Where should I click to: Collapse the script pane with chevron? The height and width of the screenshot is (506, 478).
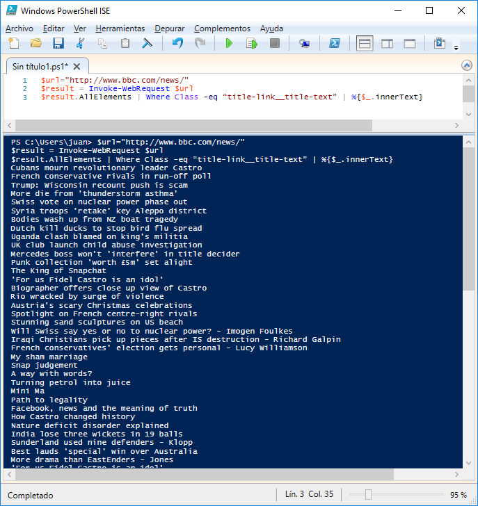[467, 65]
